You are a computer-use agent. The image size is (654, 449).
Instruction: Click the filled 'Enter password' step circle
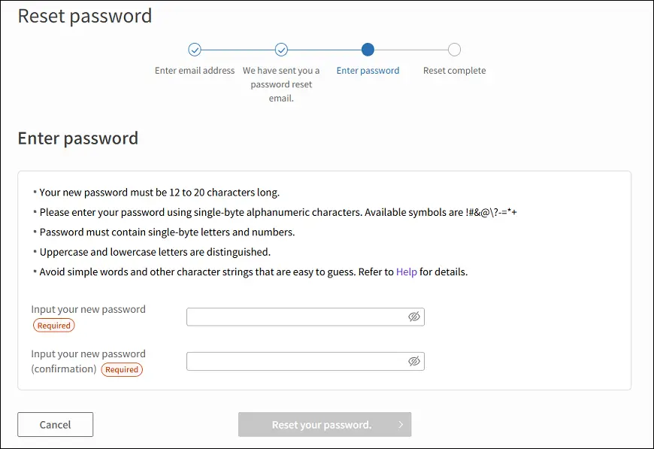[368, 50]
